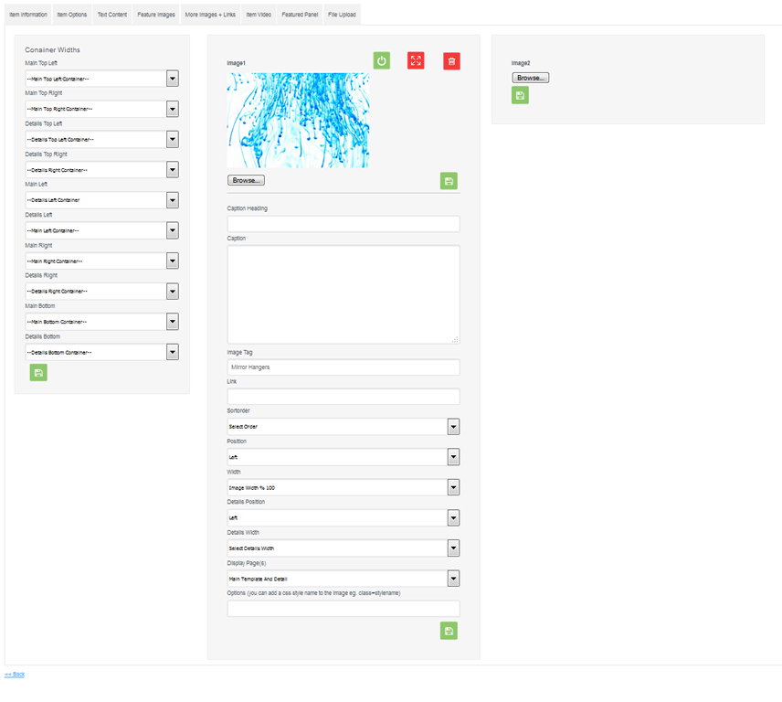
Task: Open the Main Top Left container dropdown
Action: [x=101, y=79]
